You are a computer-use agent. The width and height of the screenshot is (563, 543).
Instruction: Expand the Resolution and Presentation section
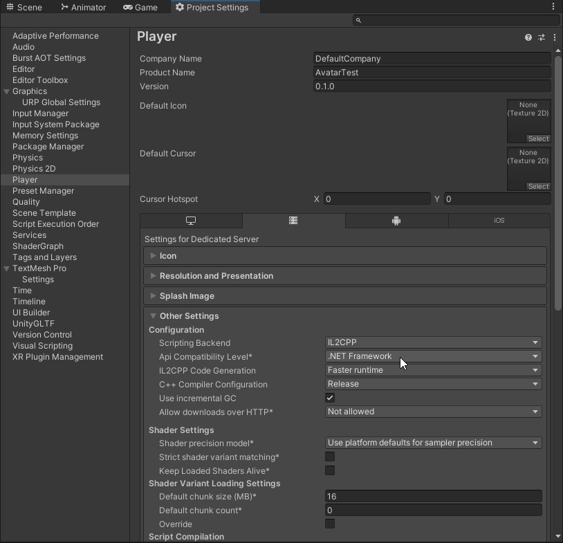point(216,276)
